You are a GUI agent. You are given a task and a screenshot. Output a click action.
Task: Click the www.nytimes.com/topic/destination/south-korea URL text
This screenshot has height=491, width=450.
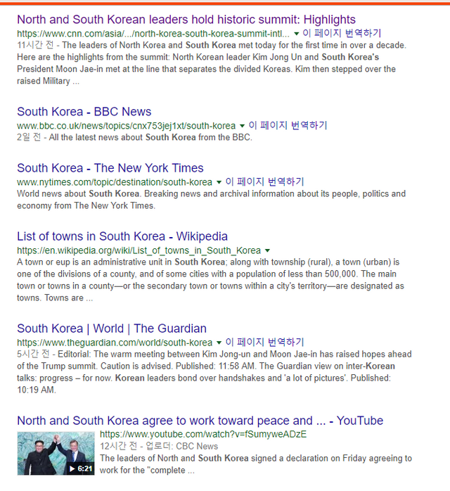115,182
